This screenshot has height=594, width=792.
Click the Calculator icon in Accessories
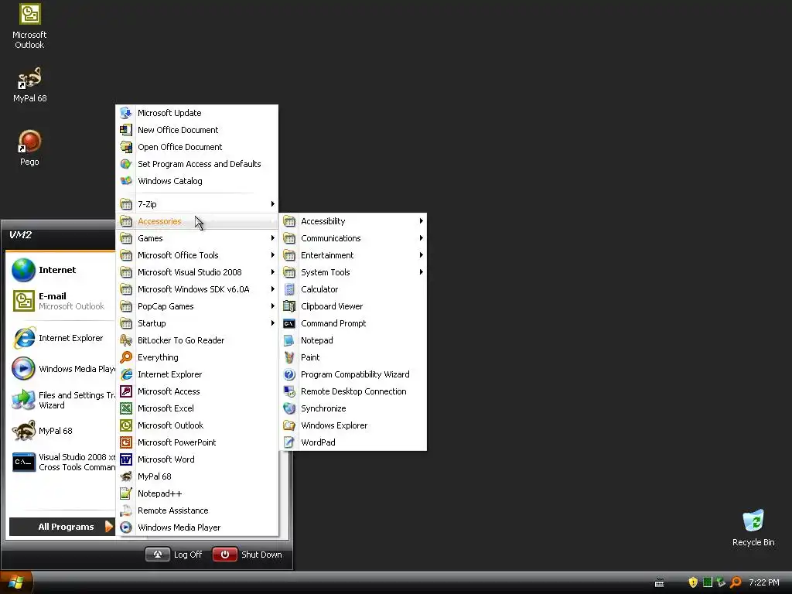tap(289, 289)
